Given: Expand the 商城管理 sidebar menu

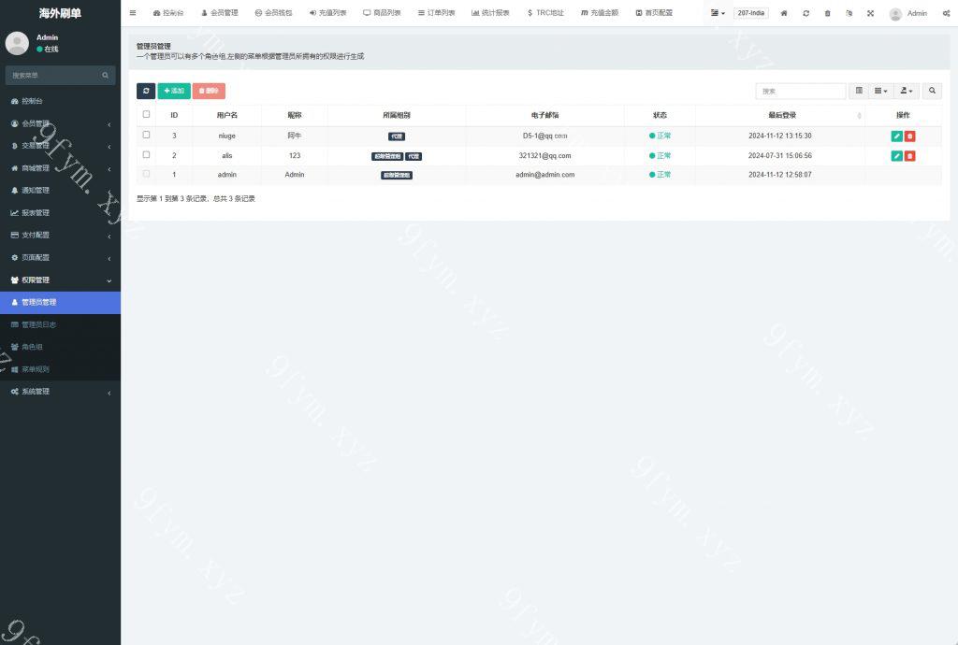Looking at the screenshot, I should click(x=60, y=168).
